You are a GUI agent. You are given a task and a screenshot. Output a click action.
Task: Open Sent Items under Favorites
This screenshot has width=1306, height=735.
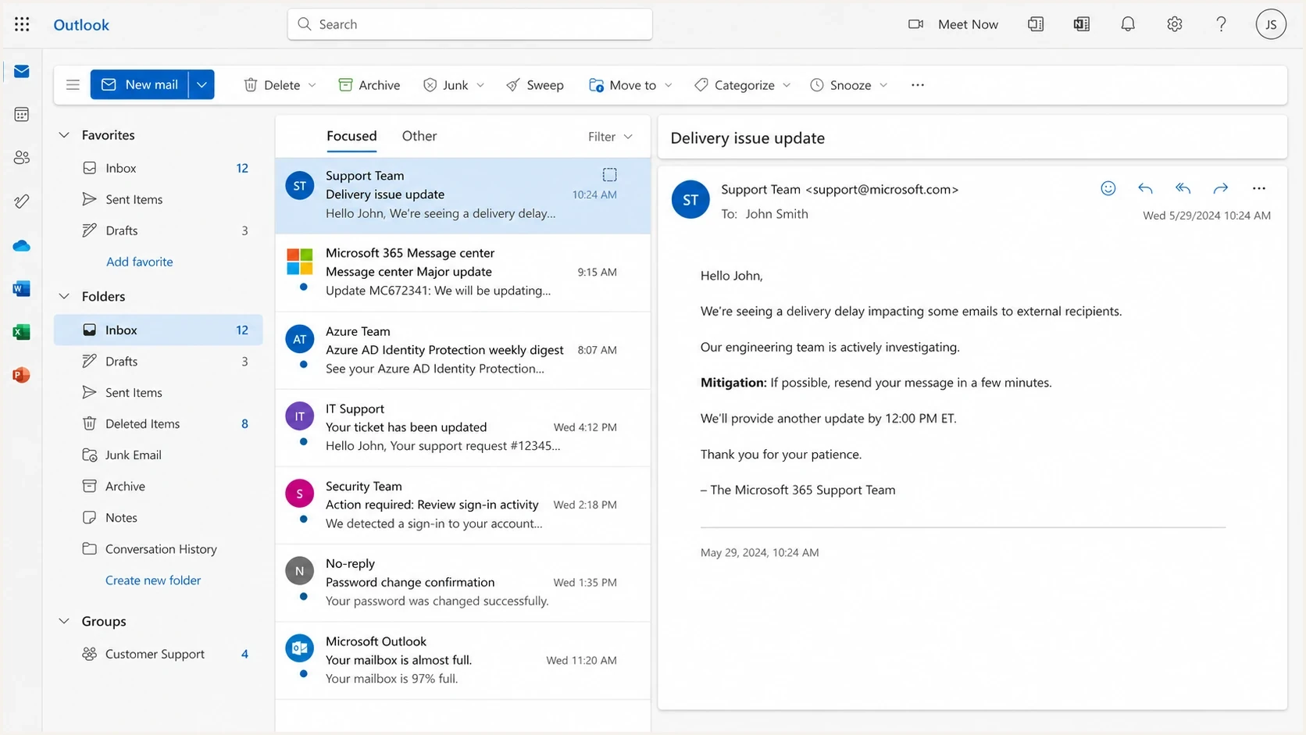point(158,199)
